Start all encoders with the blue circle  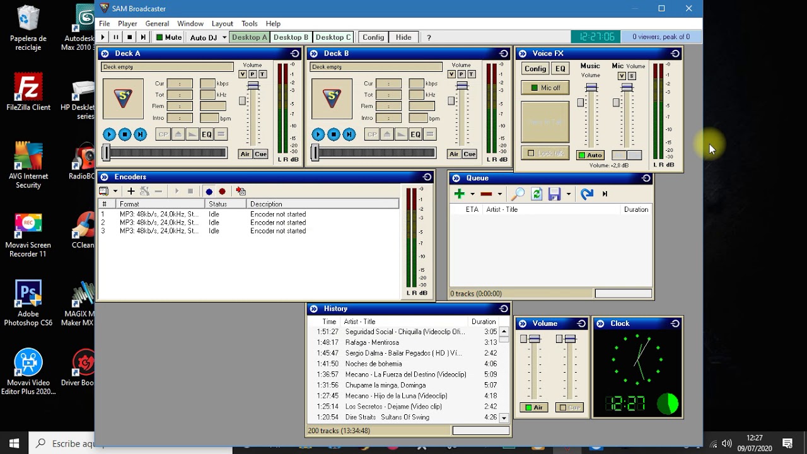[209, 192]
